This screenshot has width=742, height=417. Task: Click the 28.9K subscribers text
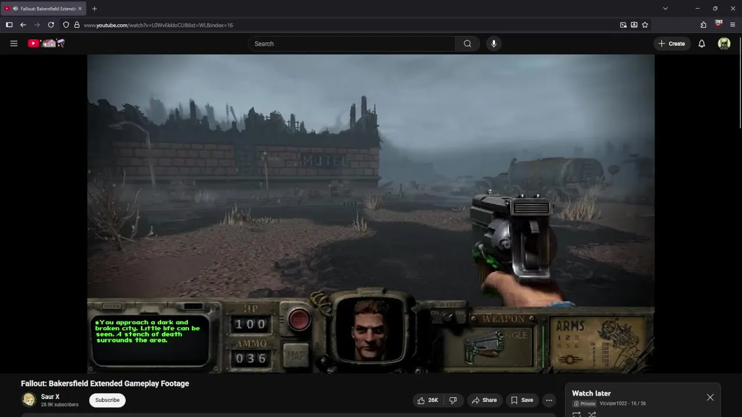(60, 405)
